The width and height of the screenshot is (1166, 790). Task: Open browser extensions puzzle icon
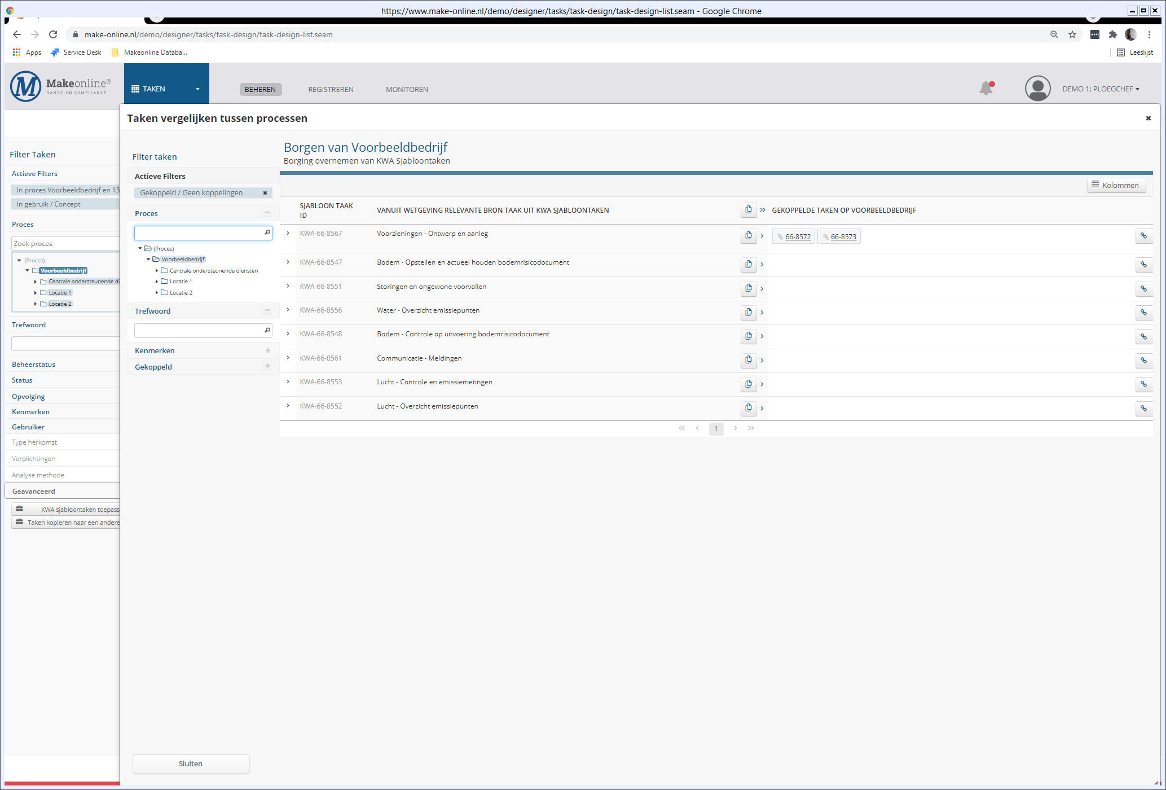(1112, 34)
